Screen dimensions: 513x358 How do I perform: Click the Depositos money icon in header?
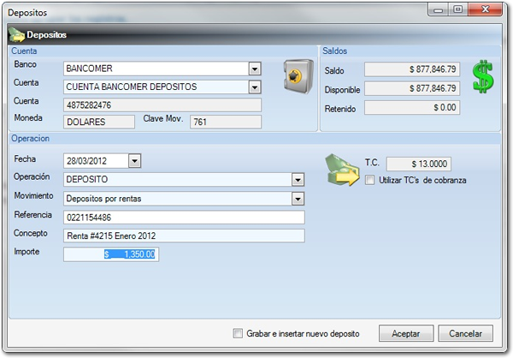17,35
